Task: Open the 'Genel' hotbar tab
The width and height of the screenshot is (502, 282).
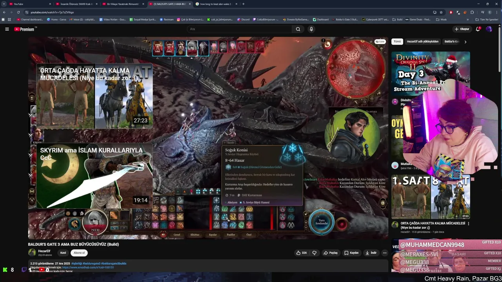Action: (x=177, y=235)
